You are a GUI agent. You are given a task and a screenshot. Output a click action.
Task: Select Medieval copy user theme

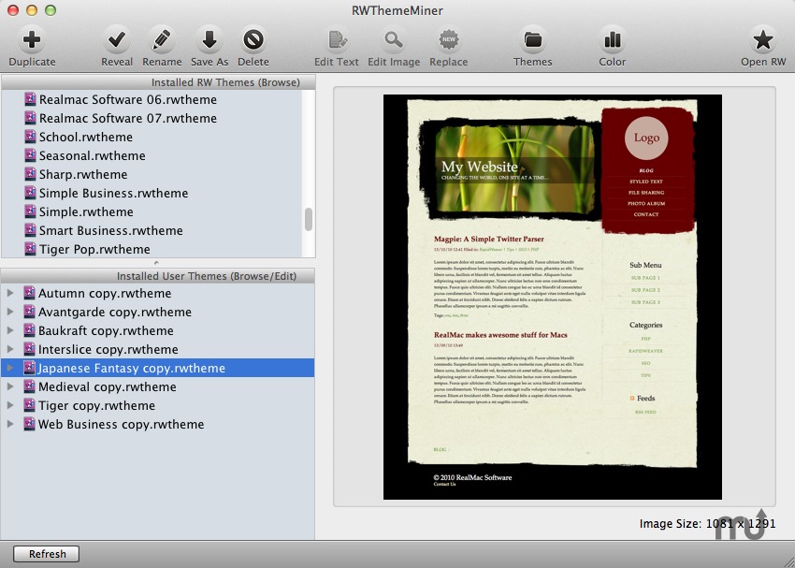tap(103, 386)
